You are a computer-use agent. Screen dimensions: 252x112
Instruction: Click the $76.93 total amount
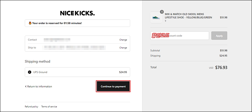(221, 67)
